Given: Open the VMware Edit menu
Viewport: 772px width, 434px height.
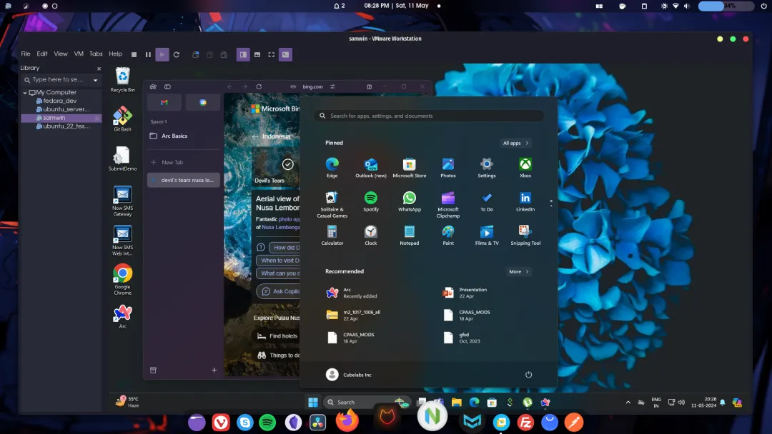Looking at the screenshot, I should click(42, 54).
